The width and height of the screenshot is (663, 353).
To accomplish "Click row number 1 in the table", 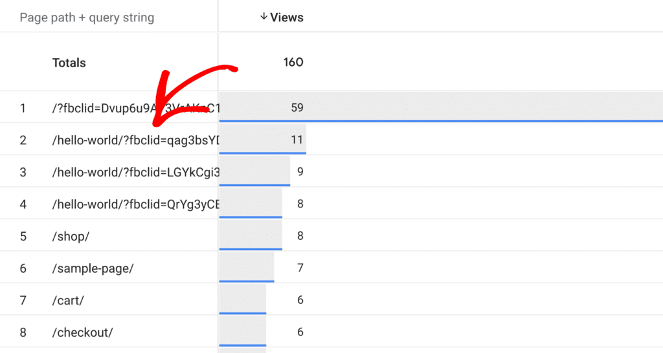I will (x=23, y=107).
